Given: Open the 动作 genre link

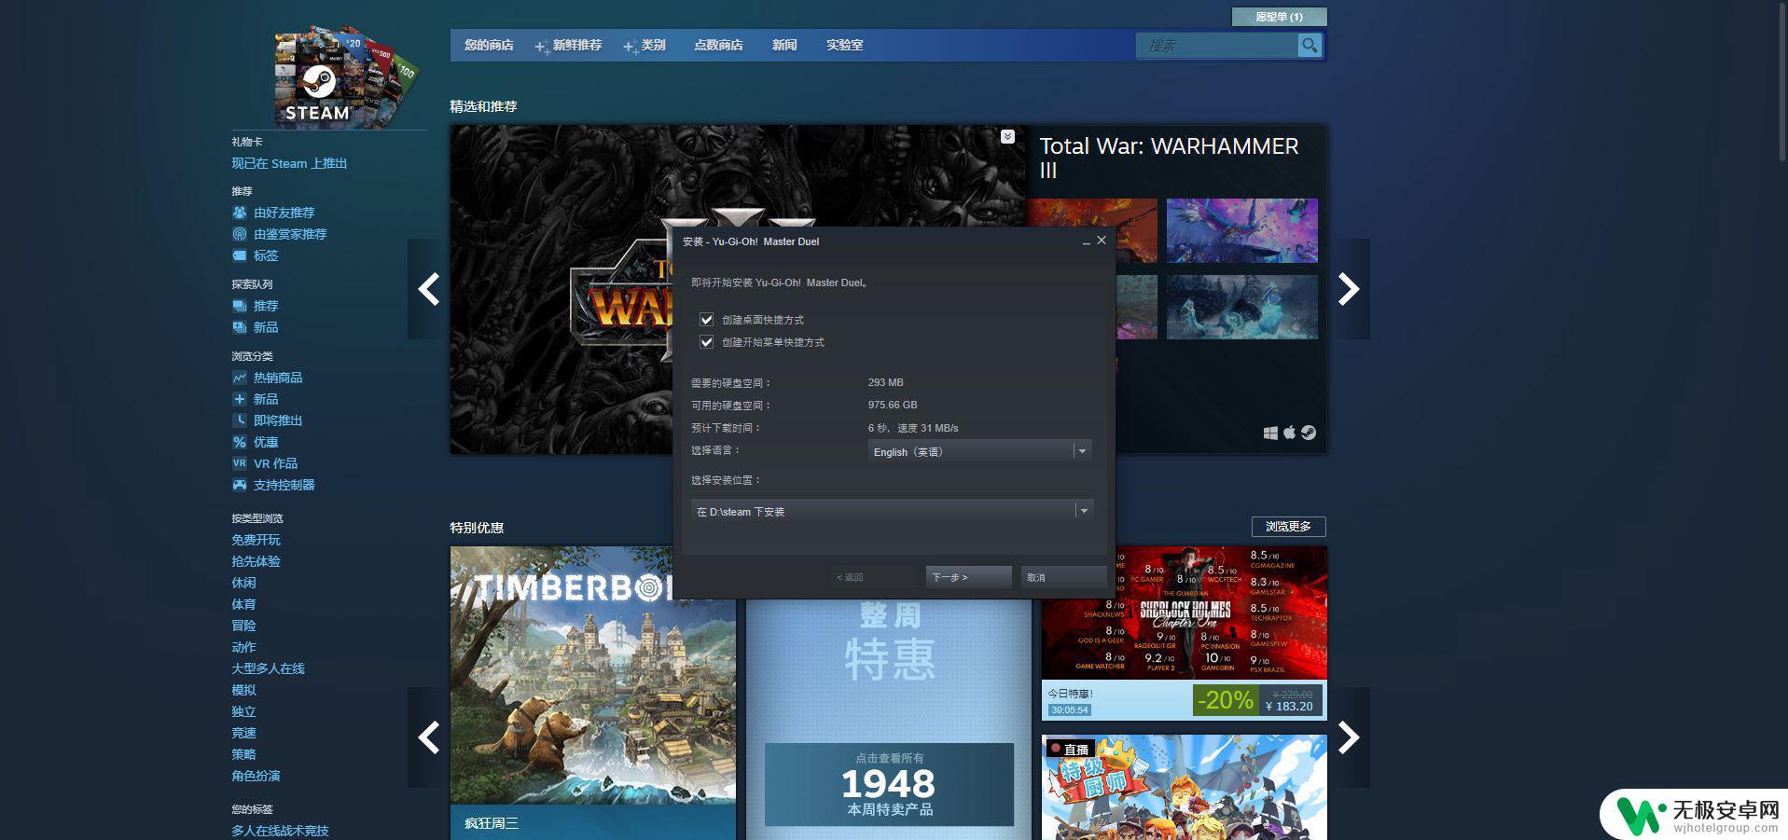Looking at the screenshot, I should (x=243, y=647).
